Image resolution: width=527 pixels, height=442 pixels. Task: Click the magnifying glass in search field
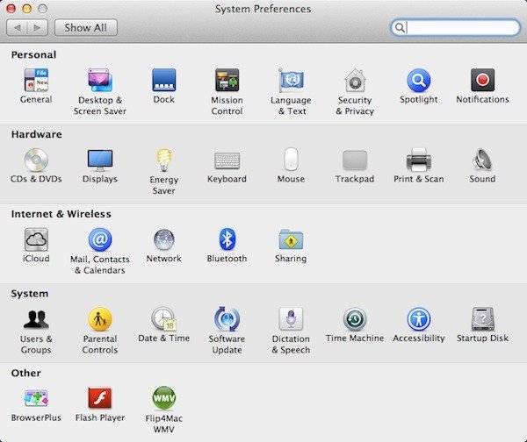tap(400, 27)
